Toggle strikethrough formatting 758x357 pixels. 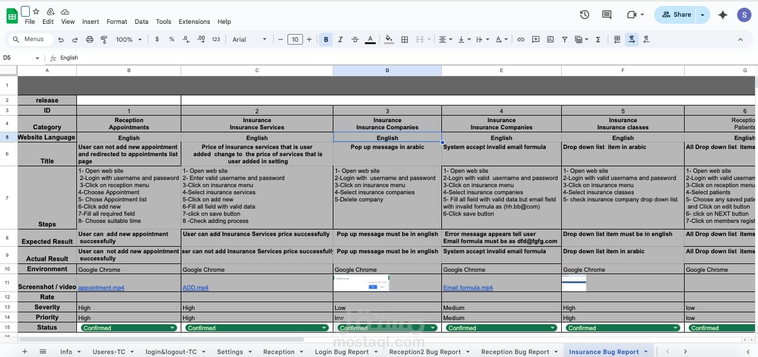(x=355, y=39)
